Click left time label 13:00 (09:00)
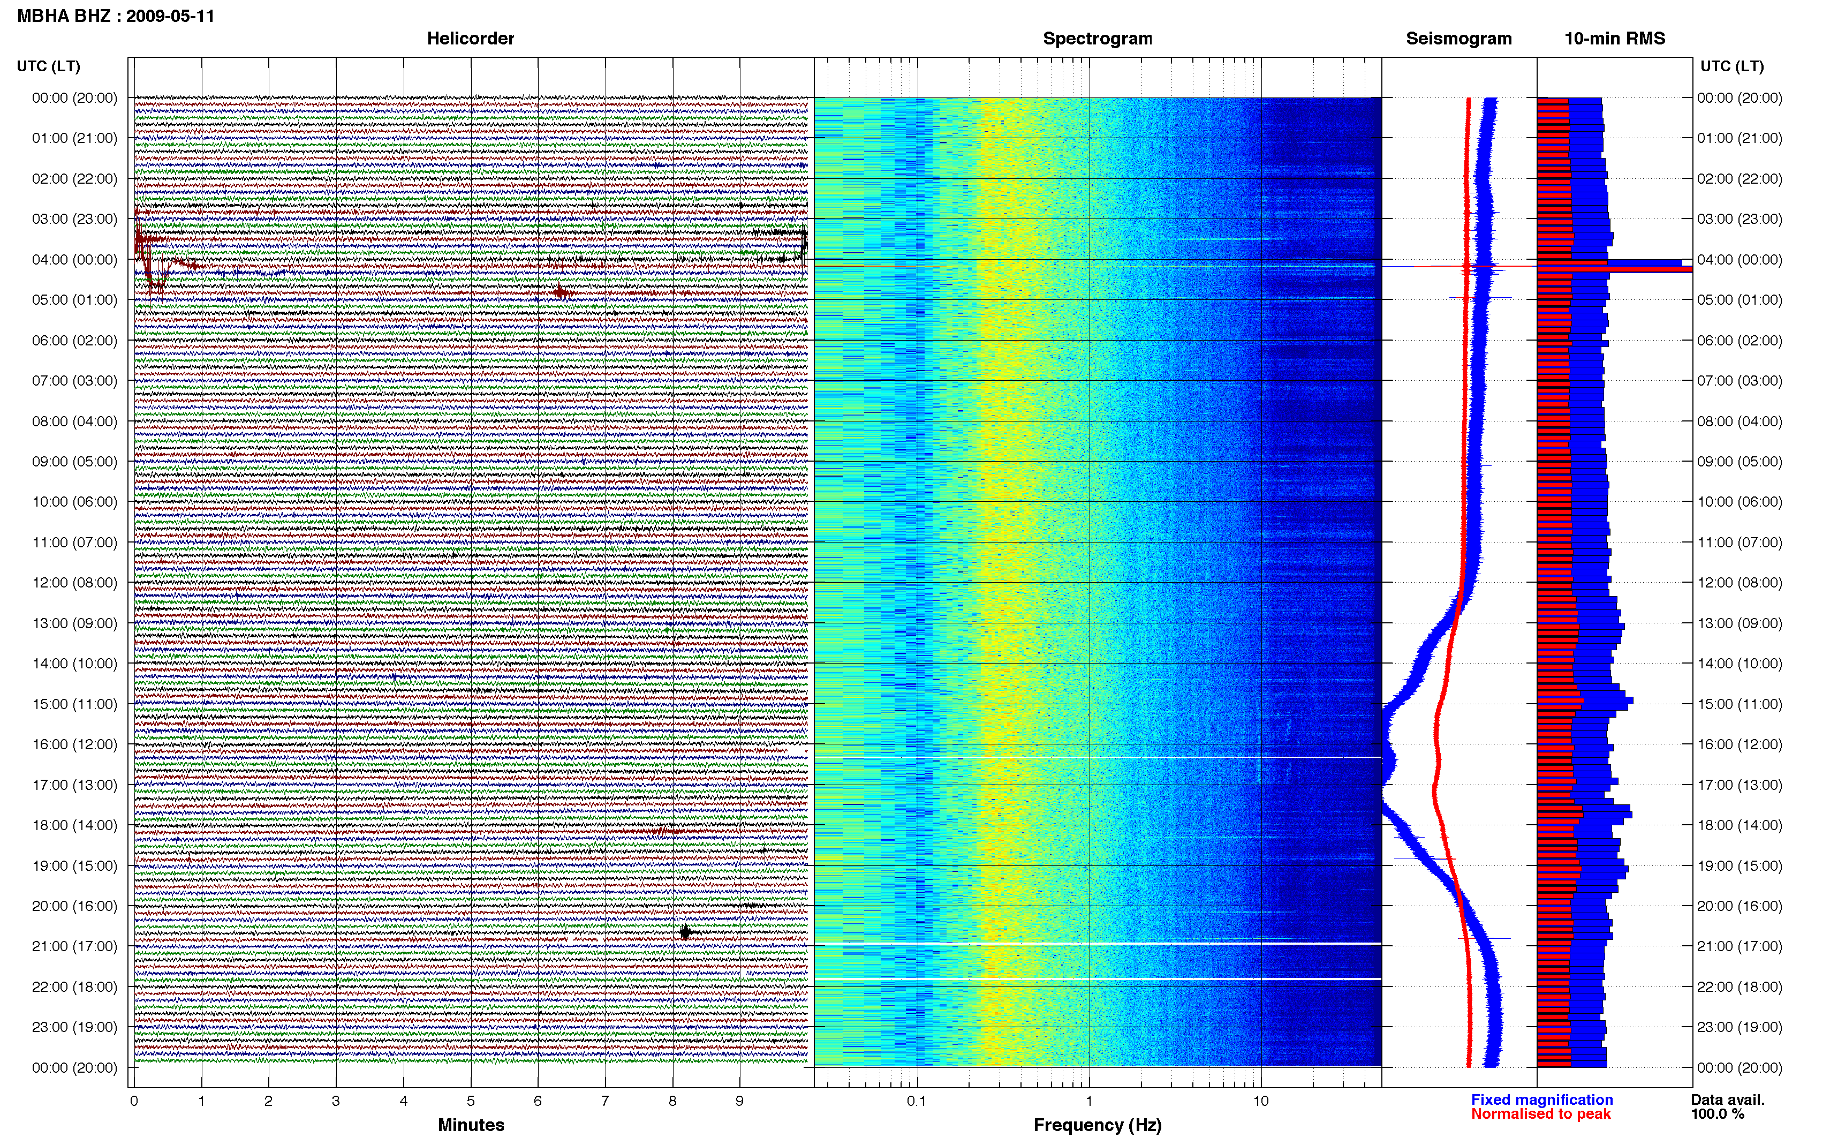Image resolution: width=1830 pixels, height=1145 pixels. tap(75, 623)
